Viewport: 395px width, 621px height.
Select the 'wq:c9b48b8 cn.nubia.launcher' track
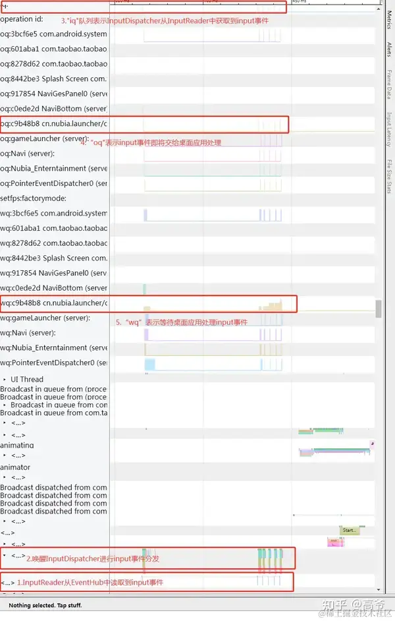[x=54, y=303]
